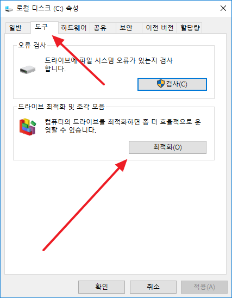Select the 할당량 tab

[189, 28]
